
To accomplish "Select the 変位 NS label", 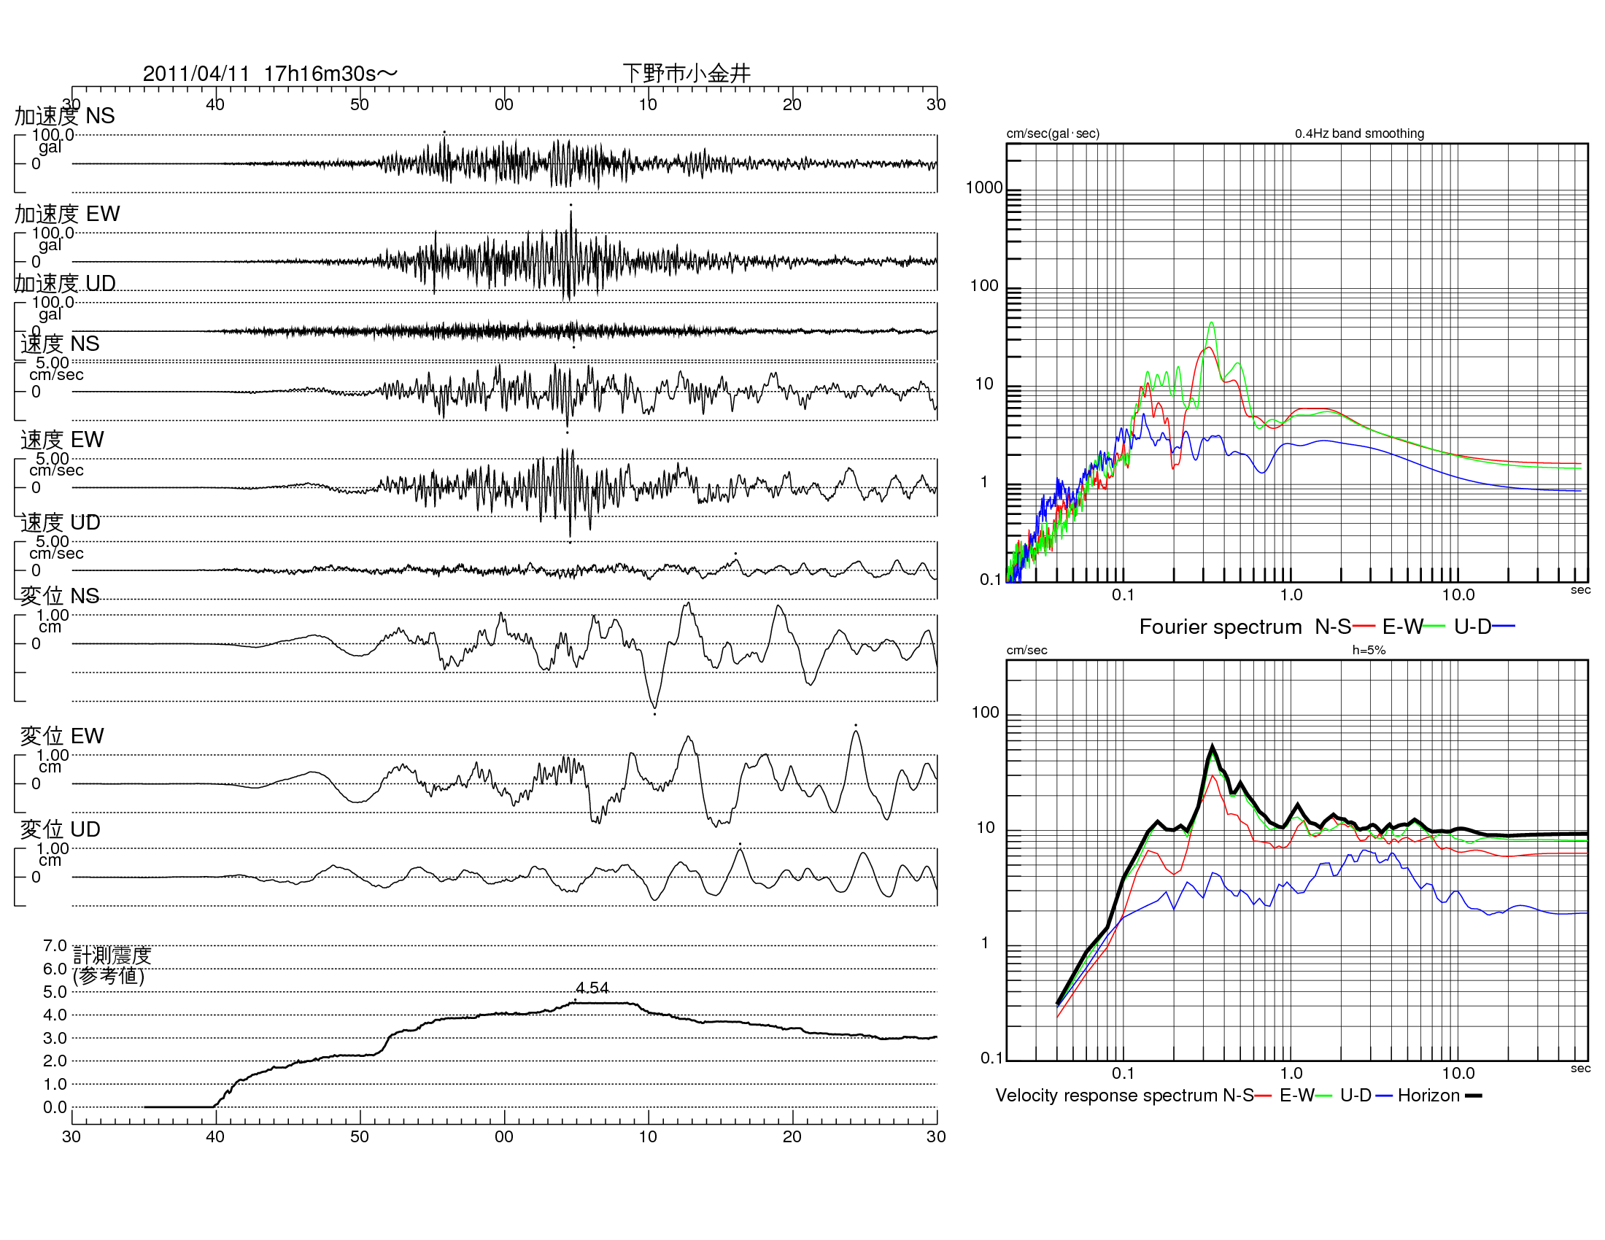I will tap(60, 595).
